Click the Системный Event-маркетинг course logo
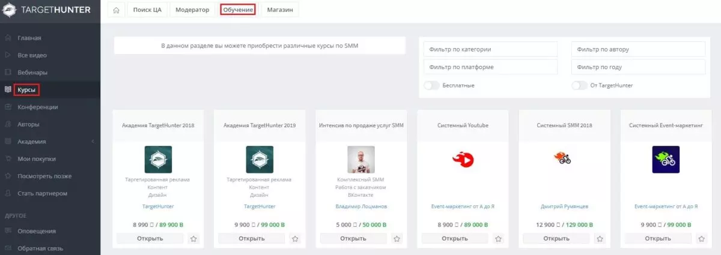This screenshot has width=721, height=255. [666, 160]
